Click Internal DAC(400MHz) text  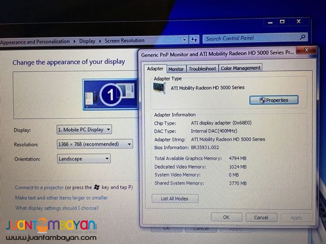214,131
